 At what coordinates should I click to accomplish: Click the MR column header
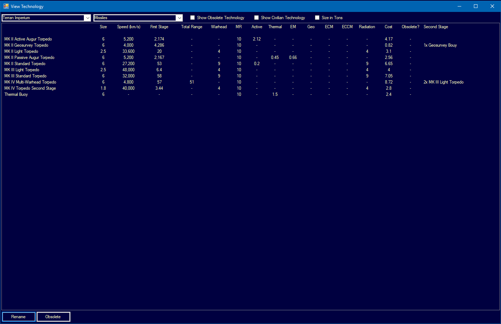click(x=239, y=27)
